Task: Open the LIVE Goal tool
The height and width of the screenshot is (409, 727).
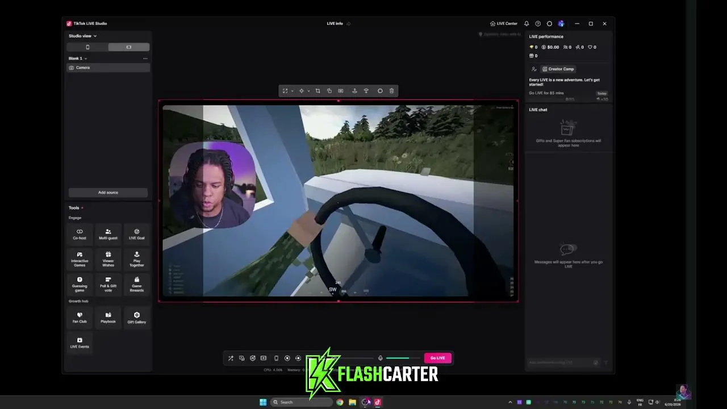Action: 137,234
